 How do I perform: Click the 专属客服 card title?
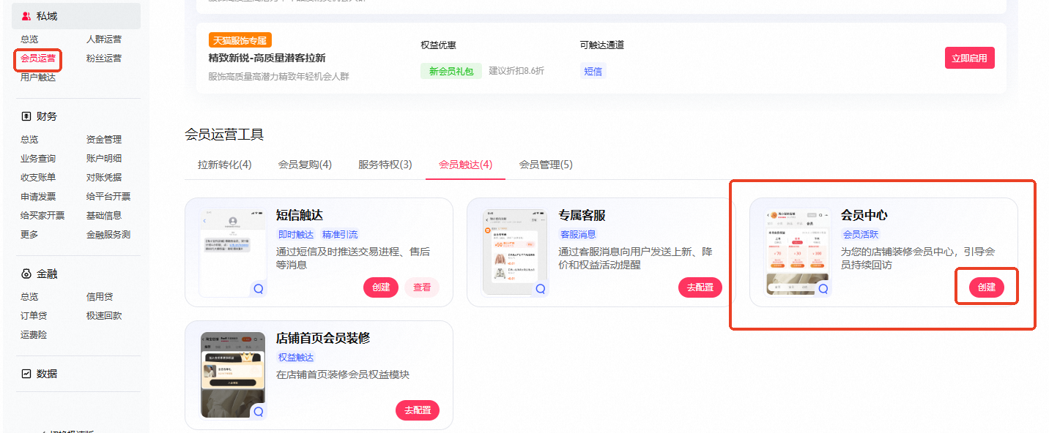(582, 216)
